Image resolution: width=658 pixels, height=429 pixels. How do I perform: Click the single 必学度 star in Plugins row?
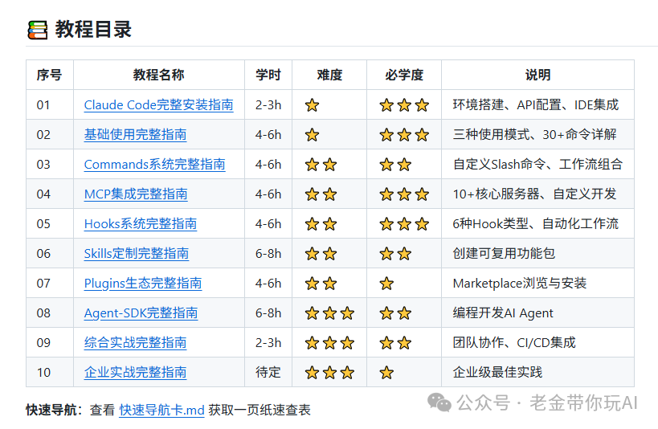[386, 284]
